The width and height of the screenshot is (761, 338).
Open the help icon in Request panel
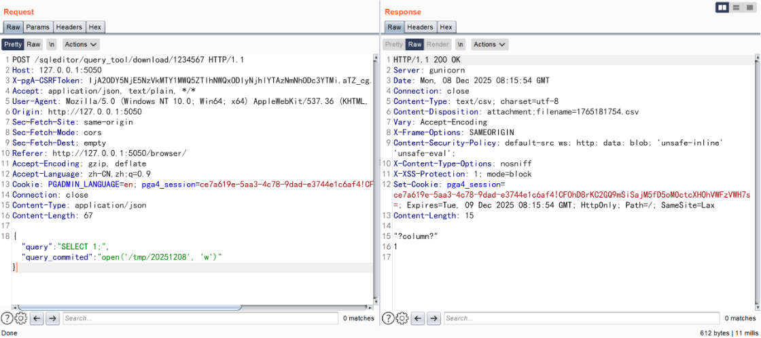[x=7, y=318]
